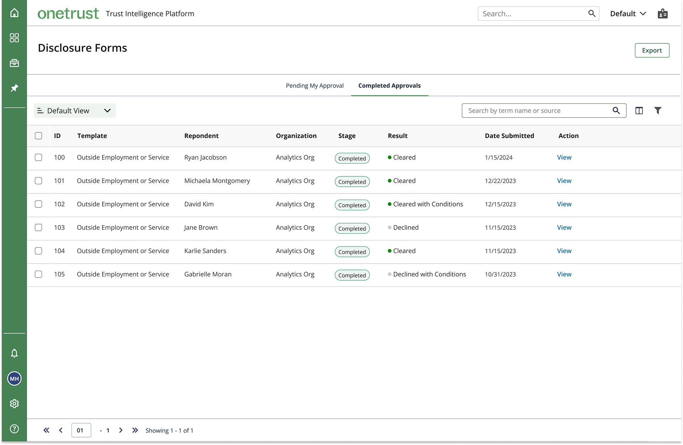Screen dimensions: 683x445
Task: Click the Export button
Action: pos(652,50)
